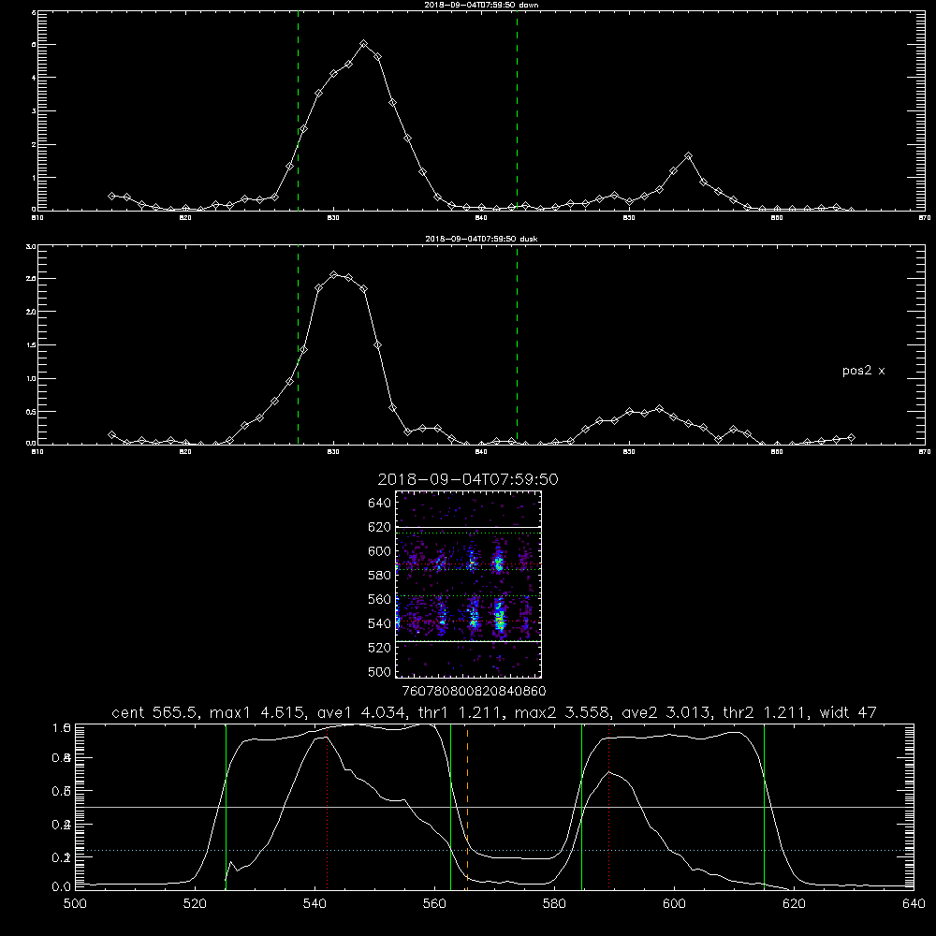Select the 'max1 4.615' value
Screen dimensions: 936x936
click(x=255, y=712)
